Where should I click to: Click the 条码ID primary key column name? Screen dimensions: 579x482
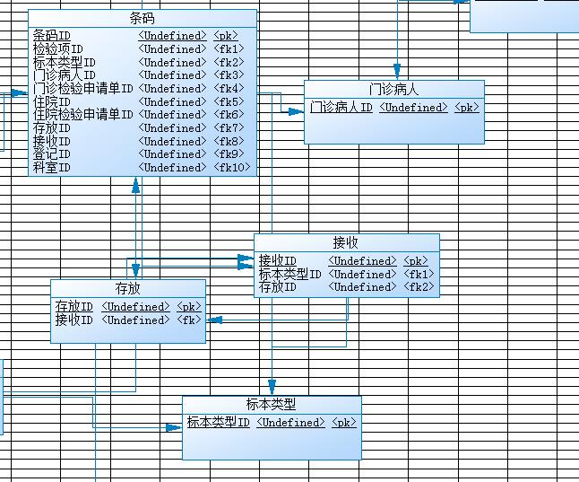pos(52,36)
